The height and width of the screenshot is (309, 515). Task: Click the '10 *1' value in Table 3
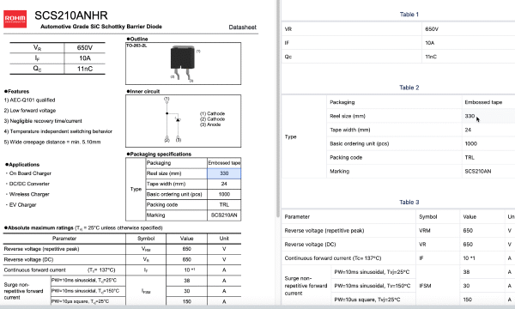[x=469, y=258]
